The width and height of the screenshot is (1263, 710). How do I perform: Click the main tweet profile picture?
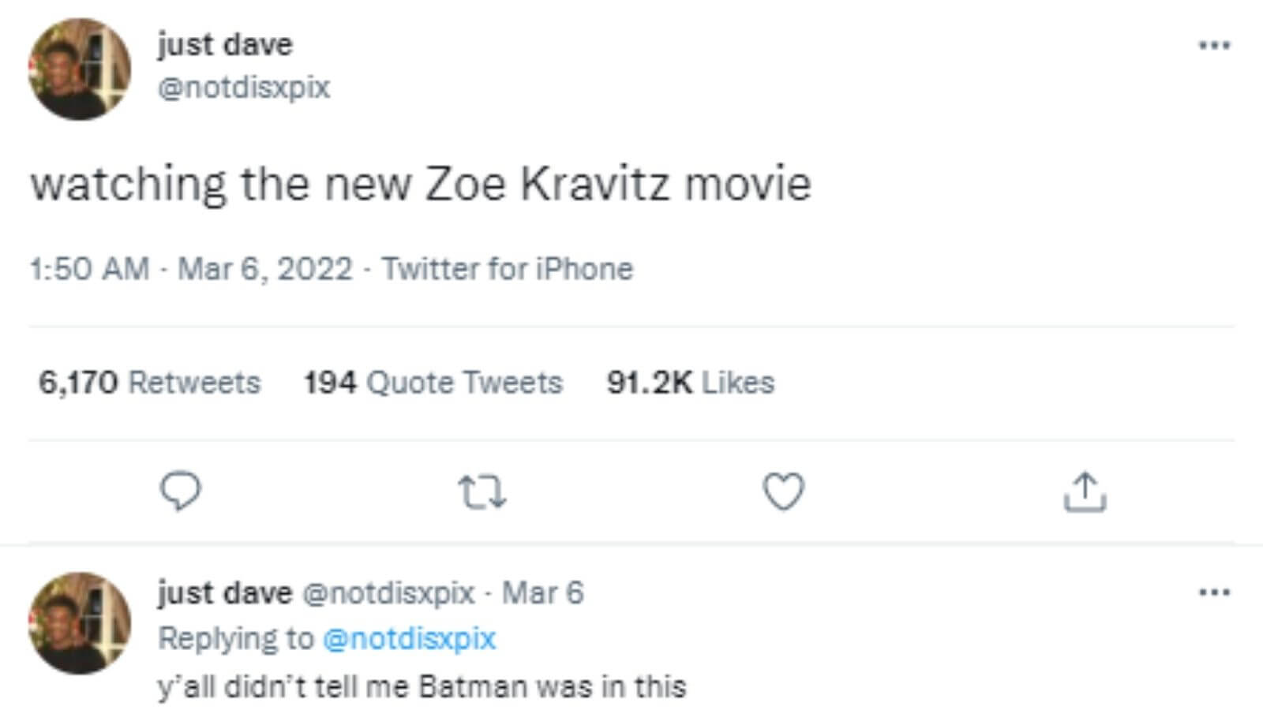[79, 69]
